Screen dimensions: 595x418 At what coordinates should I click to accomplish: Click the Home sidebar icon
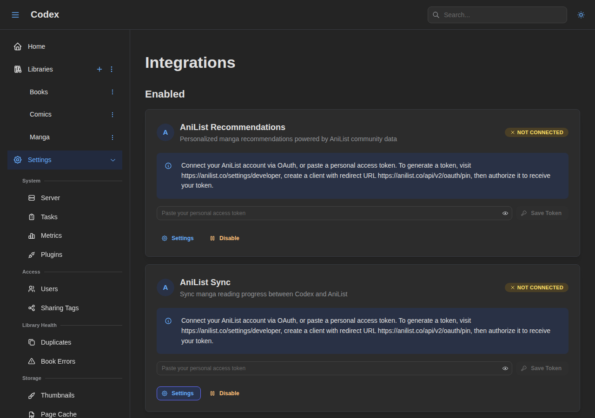[17, 46]
